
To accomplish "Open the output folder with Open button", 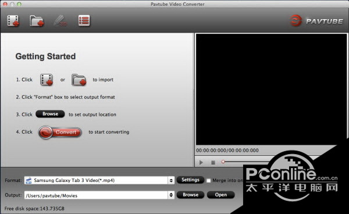I will coord(221,195).
